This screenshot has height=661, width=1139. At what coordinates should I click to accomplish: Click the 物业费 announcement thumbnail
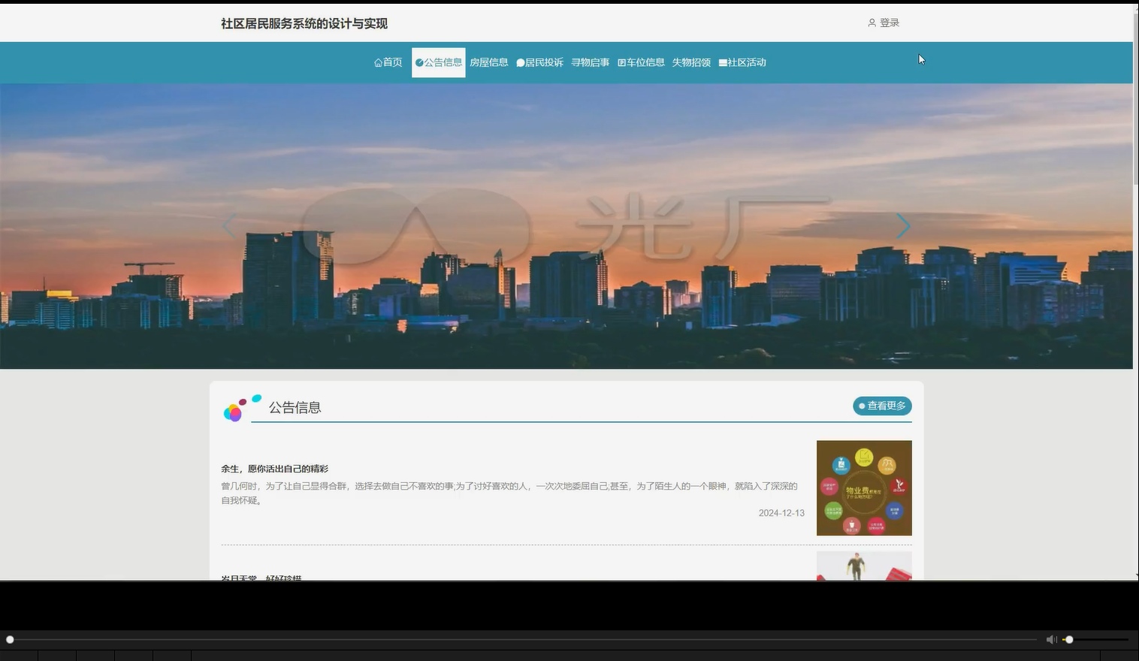[x=863, y=487]
